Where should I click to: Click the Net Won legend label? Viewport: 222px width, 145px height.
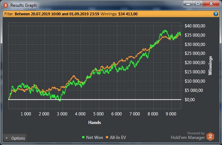coord(95,138)
